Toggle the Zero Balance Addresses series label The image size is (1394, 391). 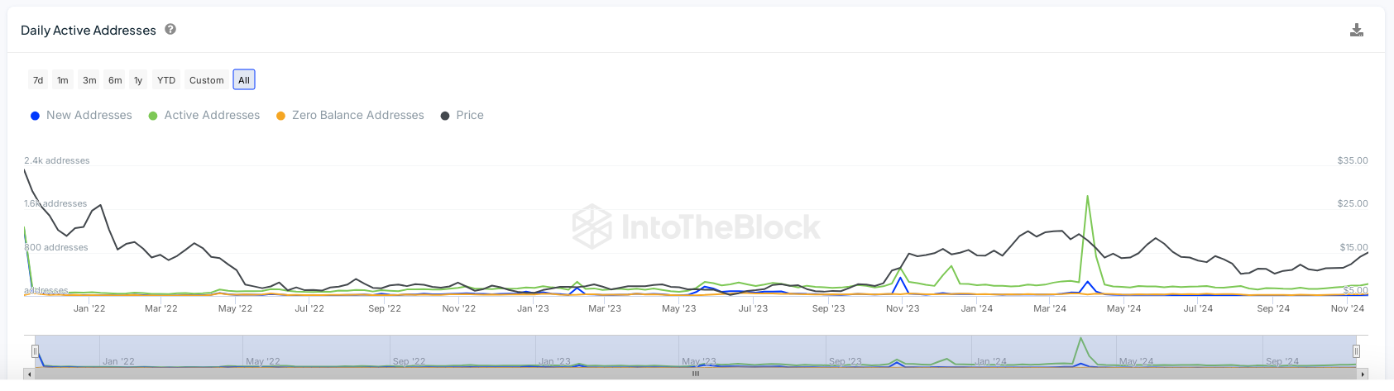(x=357, y=116)
